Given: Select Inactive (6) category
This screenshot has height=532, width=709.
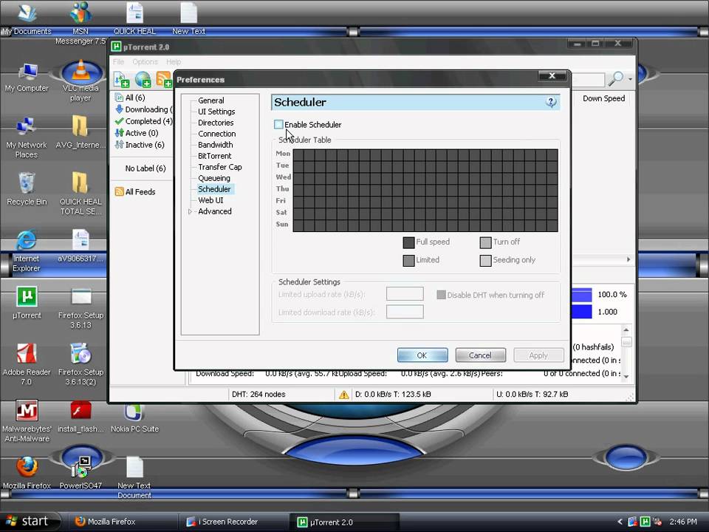Looking at the screenshot, I should (x=140, y=145).
